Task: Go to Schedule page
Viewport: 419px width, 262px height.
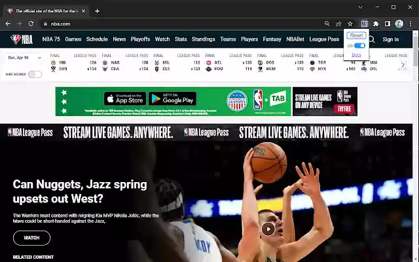Action: point(97,39)
